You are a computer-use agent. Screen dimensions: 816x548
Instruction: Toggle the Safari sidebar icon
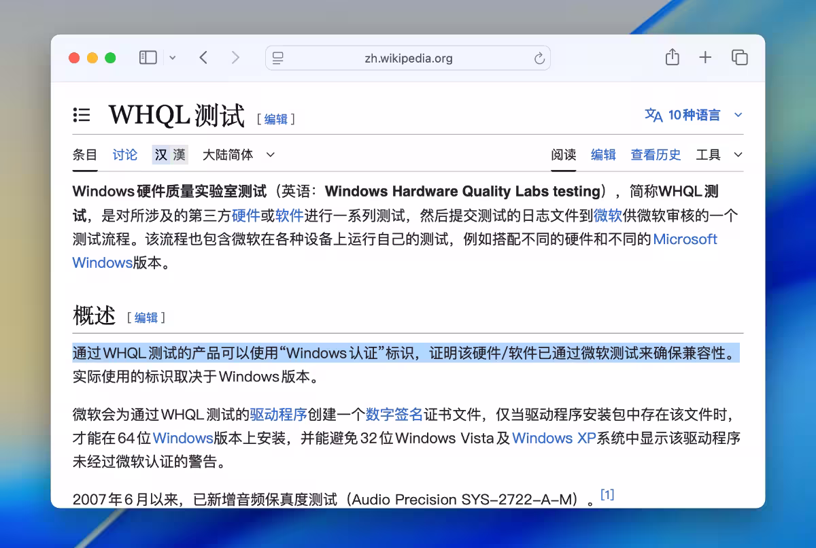[x=148, y=58]
